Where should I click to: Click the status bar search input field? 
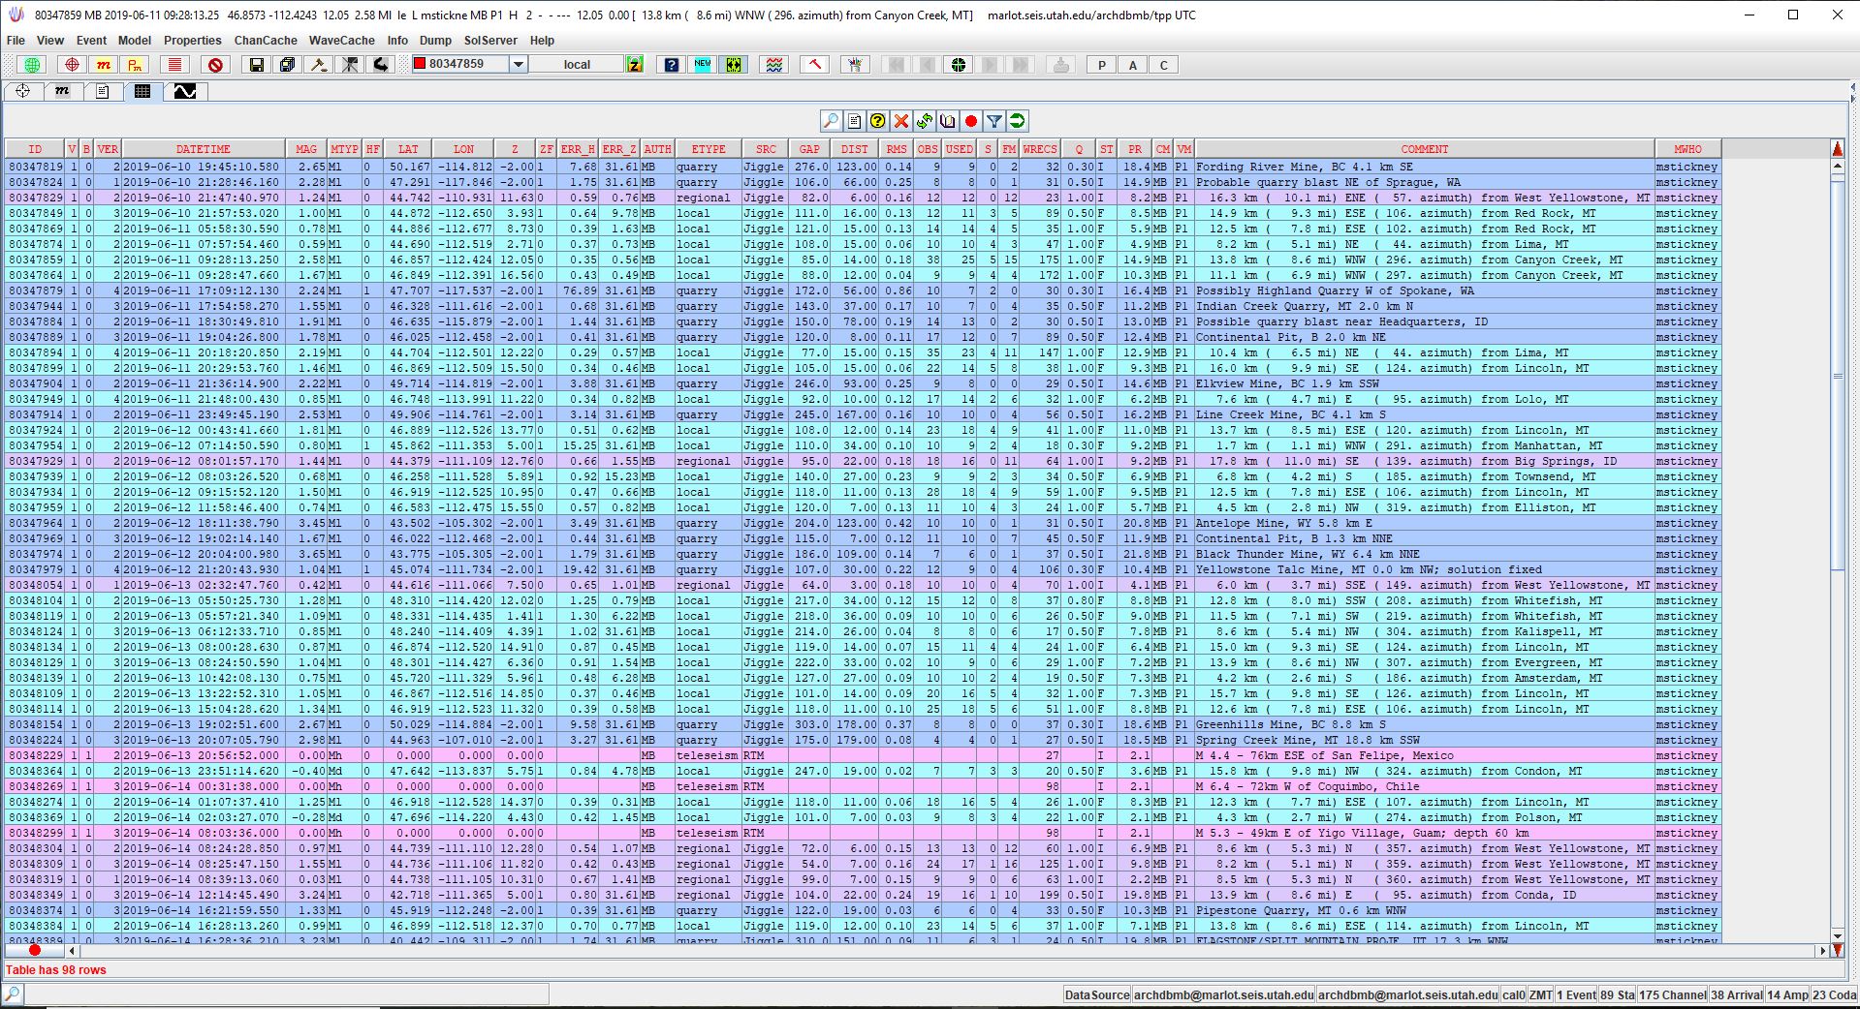click(x=287, y=994)
